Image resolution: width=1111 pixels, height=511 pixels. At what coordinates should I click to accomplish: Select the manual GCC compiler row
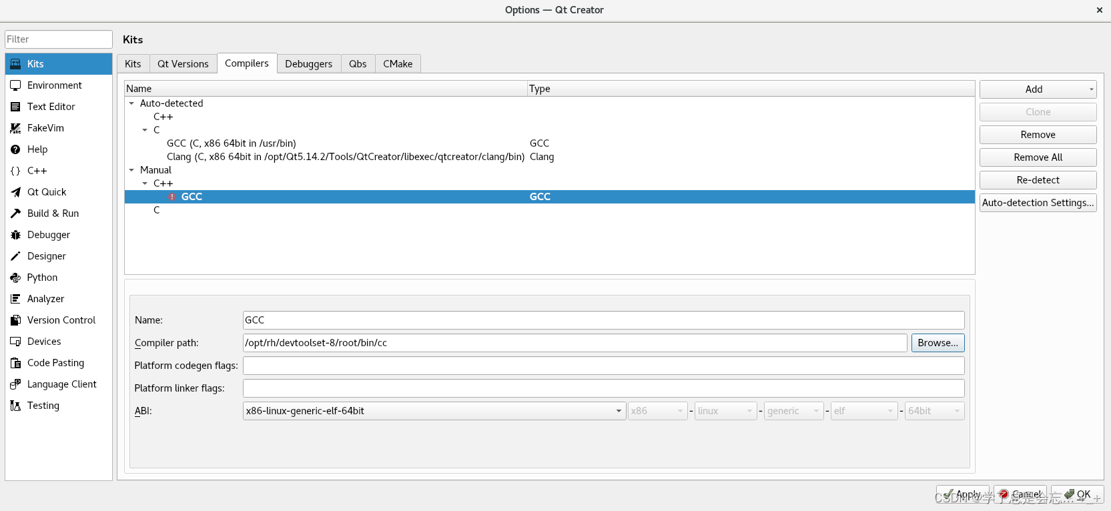pos(549,197)
